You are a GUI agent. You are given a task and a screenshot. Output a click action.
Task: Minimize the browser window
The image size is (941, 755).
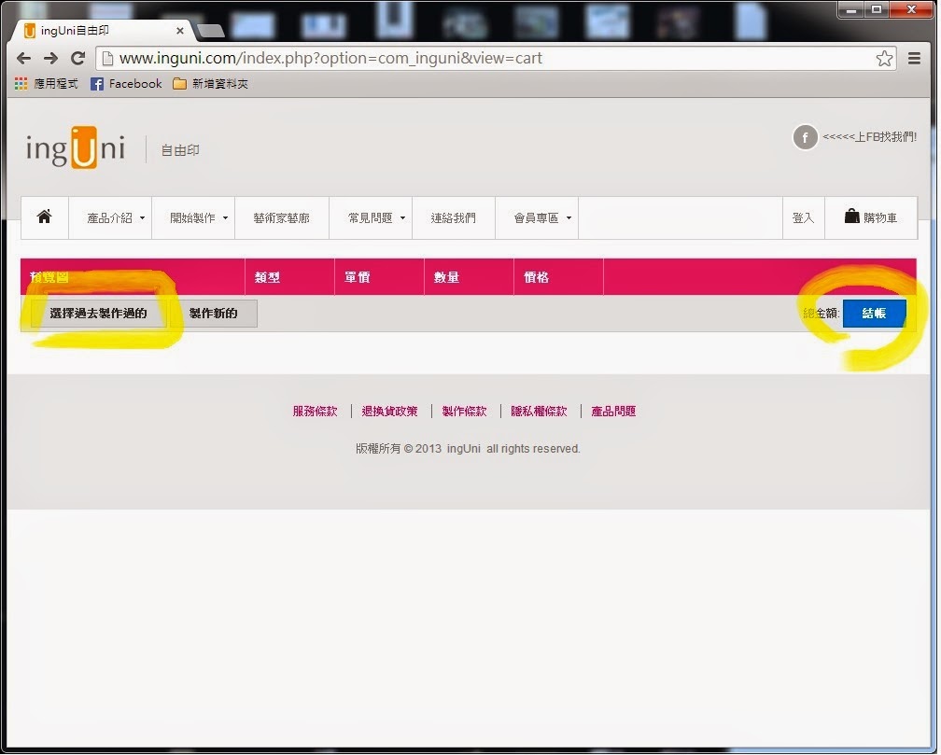851,10
